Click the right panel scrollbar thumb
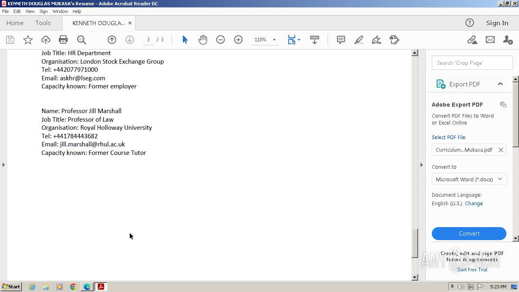This screenshot has height=292, width=519. tap(516, 114)
